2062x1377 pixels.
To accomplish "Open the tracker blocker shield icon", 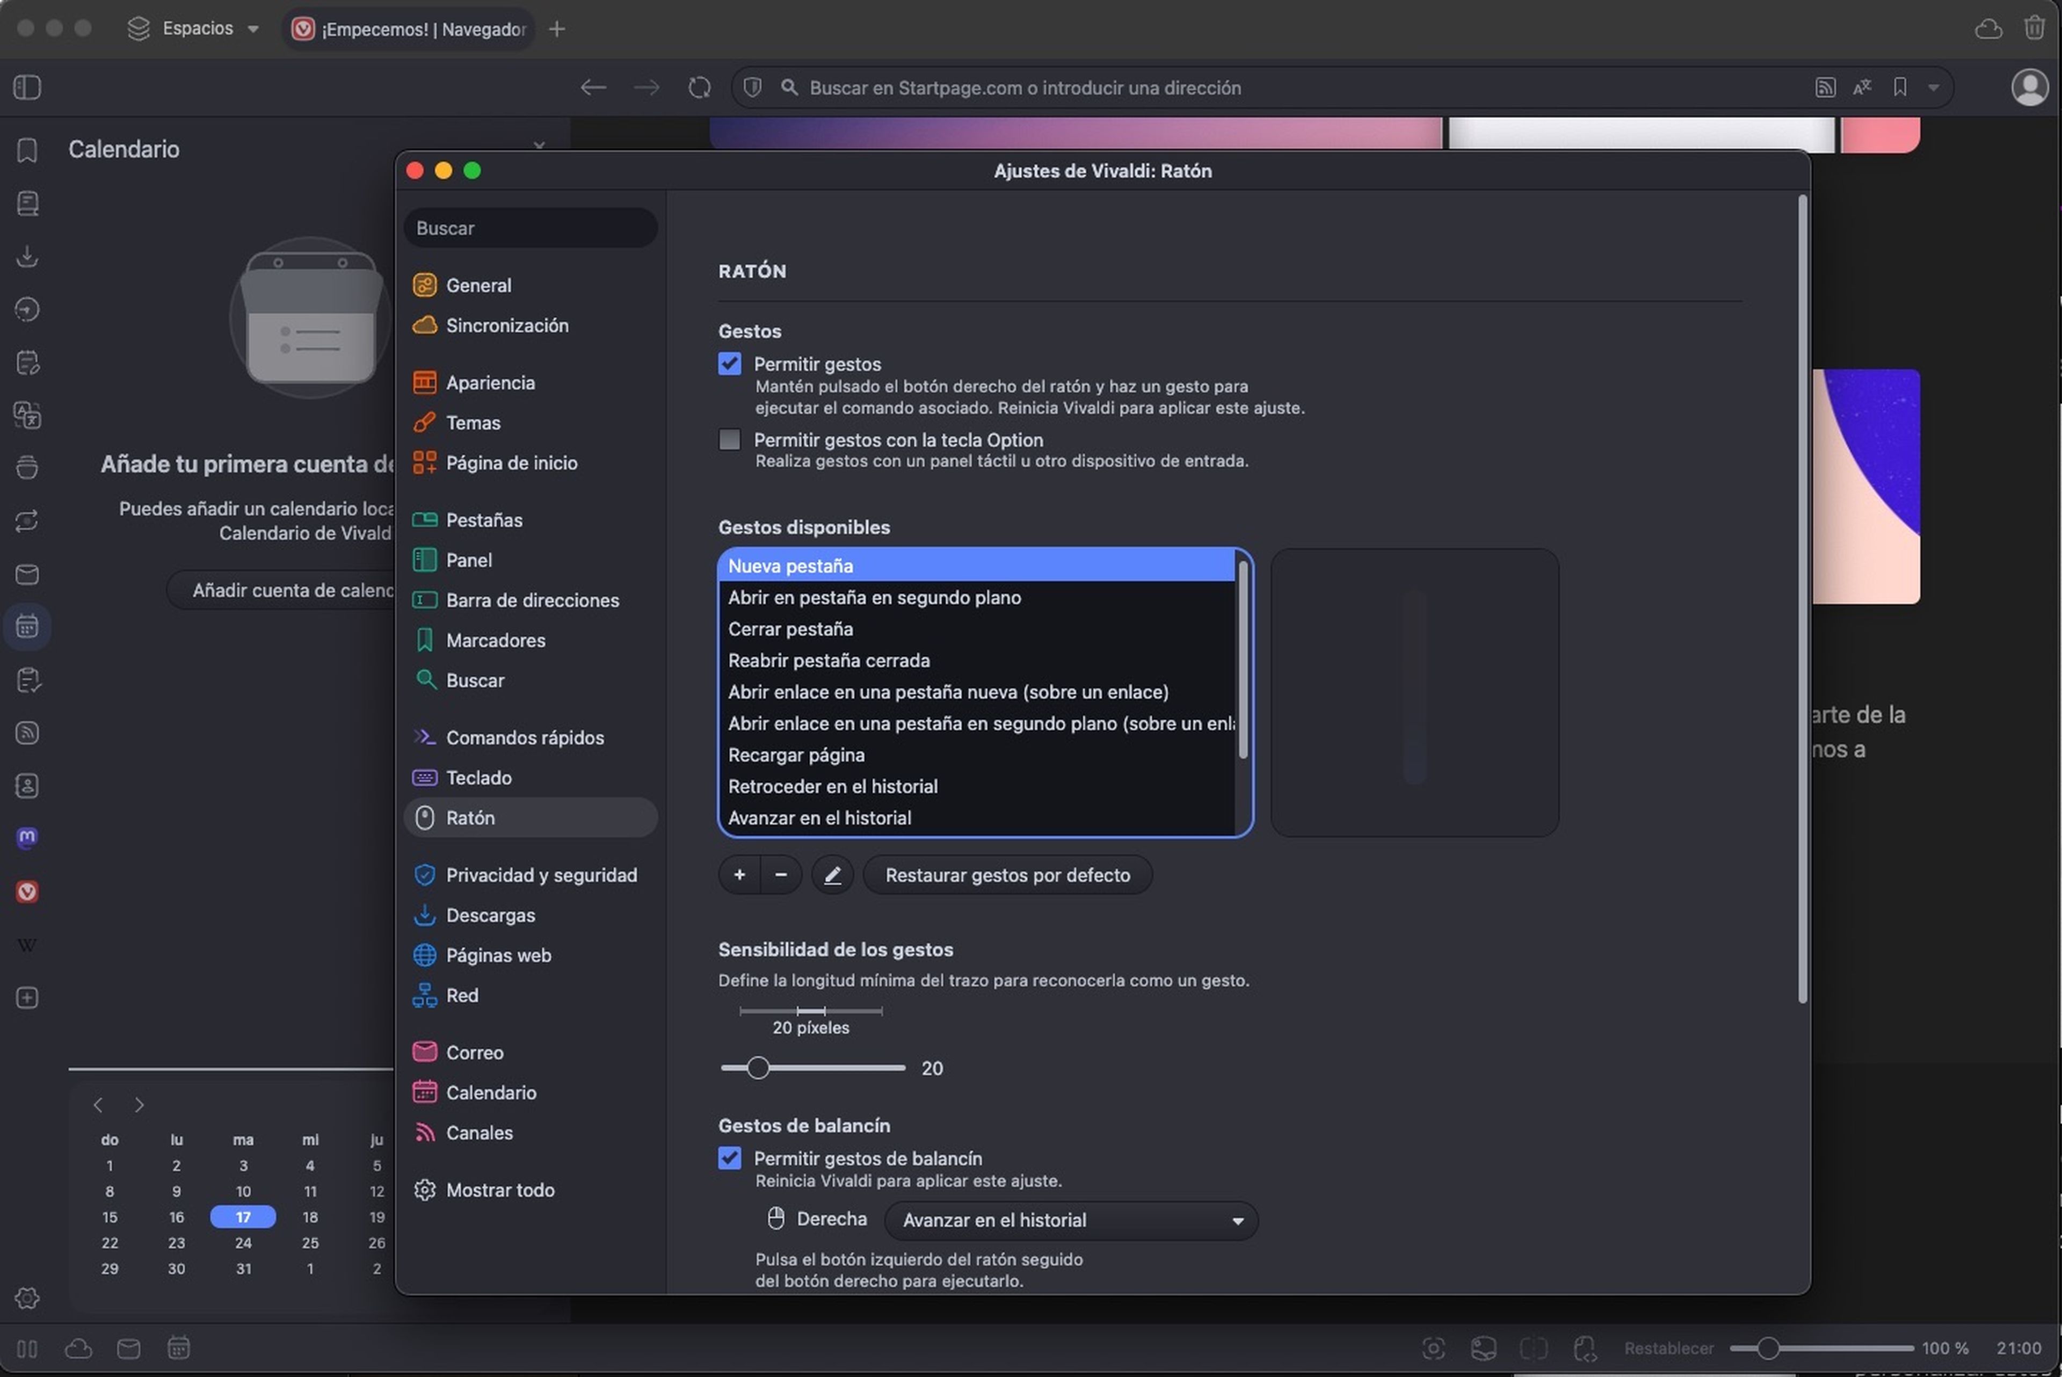I will [752, 88].
